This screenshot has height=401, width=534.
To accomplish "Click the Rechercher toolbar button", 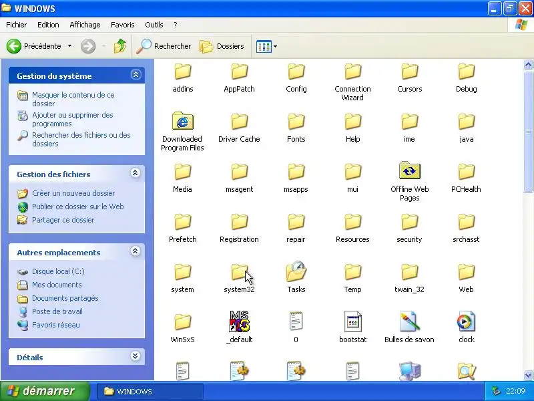I will point(164,46).
